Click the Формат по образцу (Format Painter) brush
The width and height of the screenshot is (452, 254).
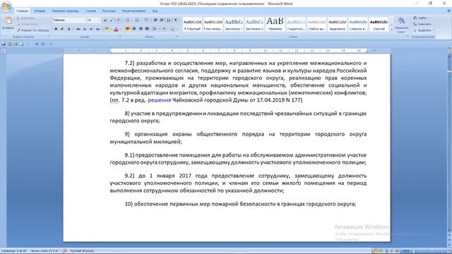[33, 30]
